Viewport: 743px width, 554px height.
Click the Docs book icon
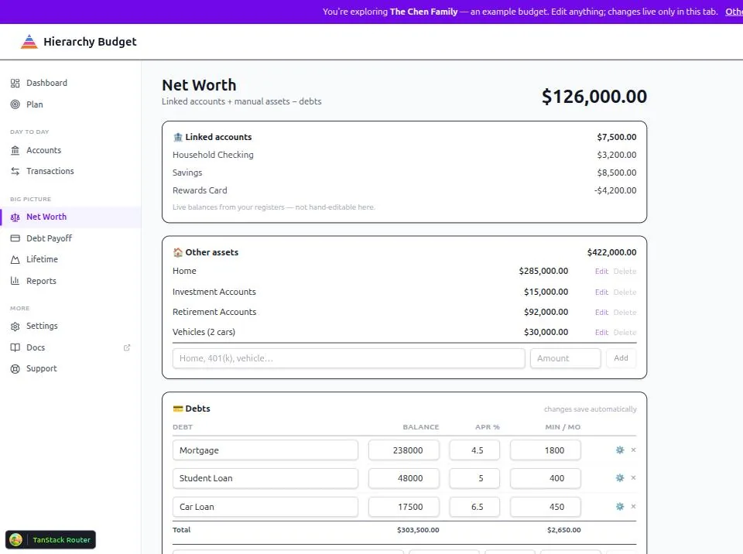(x=15, y=347)
